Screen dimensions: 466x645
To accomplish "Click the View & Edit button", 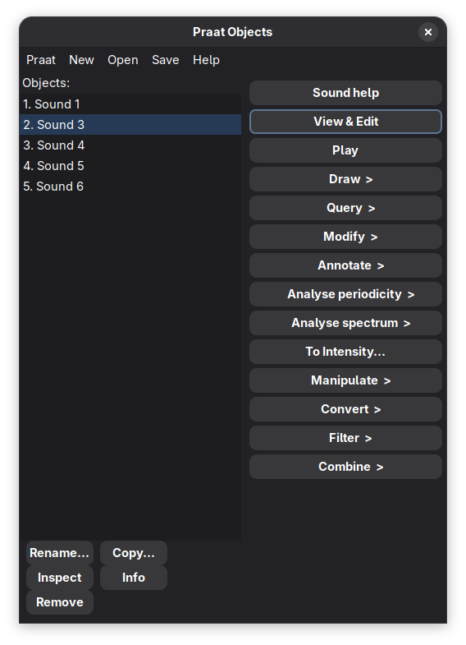I will tap(345, 122).
